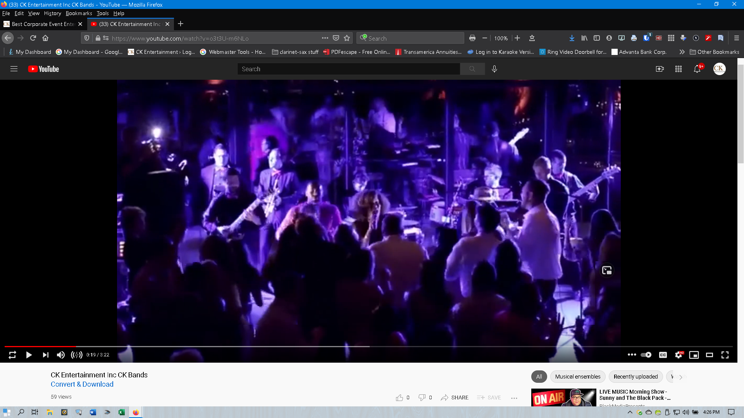Mute the video audio
Image resolution: width=744 pixels, height=418 pixels.
60,355
